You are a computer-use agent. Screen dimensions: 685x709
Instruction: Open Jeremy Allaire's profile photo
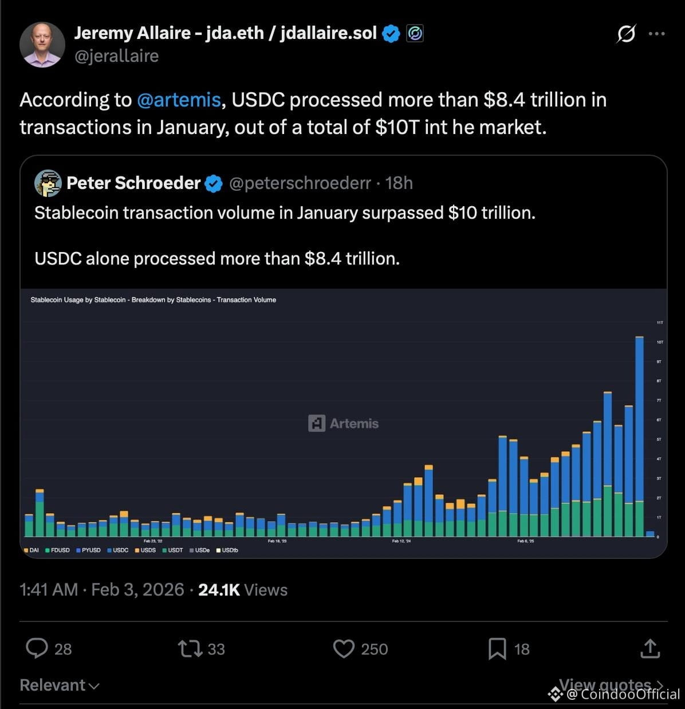(x=42, y=45)
